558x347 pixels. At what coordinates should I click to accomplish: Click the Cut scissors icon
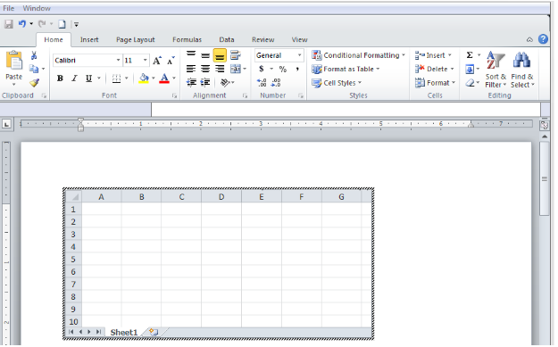pos(34,55)
